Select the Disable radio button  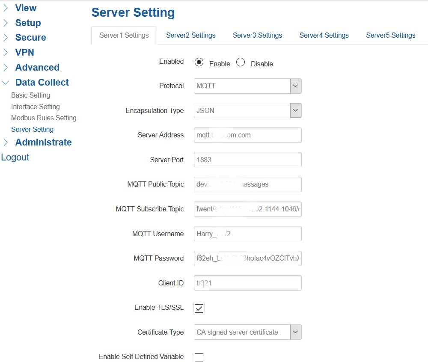pyautogui.click(x=241, y=62)
